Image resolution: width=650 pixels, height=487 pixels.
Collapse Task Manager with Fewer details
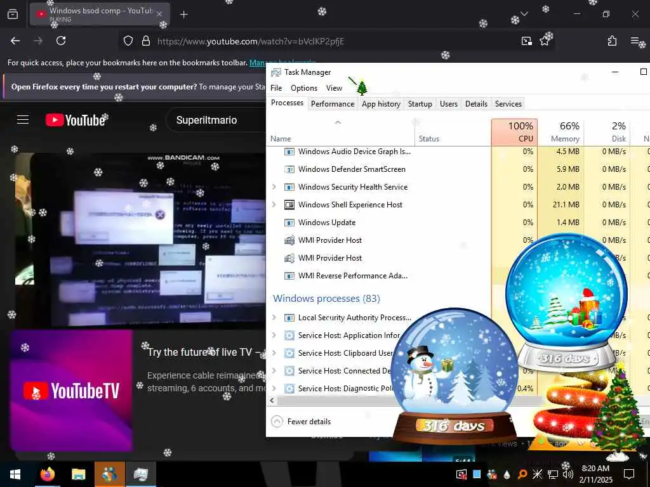301,422
